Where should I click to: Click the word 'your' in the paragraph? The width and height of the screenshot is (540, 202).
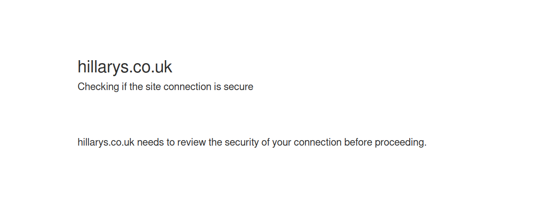282,142
